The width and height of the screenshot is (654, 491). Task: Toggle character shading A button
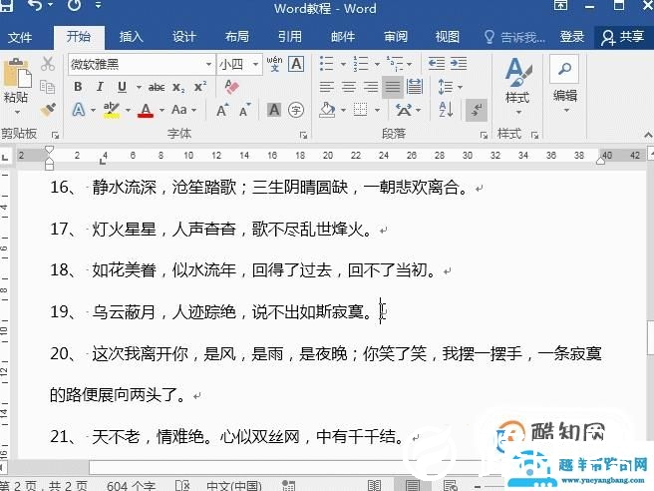point(274,110)
